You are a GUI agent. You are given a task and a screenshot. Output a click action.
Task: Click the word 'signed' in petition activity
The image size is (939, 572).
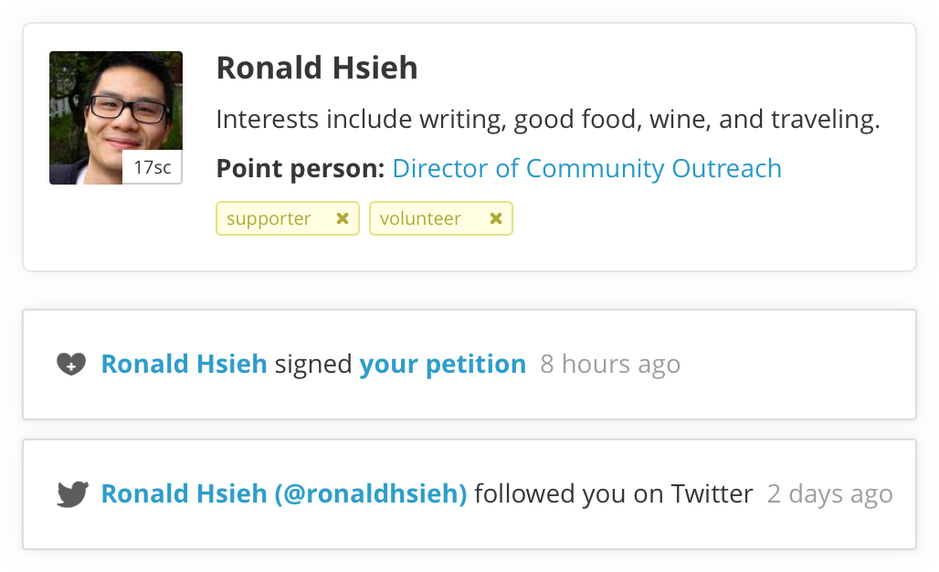(x=313, y=365)
